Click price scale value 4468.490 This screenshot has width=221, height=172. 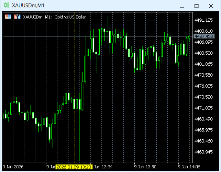click(204, 119)
